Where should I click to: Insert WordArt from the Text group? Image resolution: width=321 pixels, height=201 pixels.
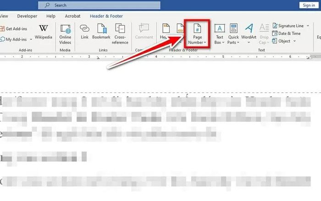pyautogui.click(x=249, y=34)
